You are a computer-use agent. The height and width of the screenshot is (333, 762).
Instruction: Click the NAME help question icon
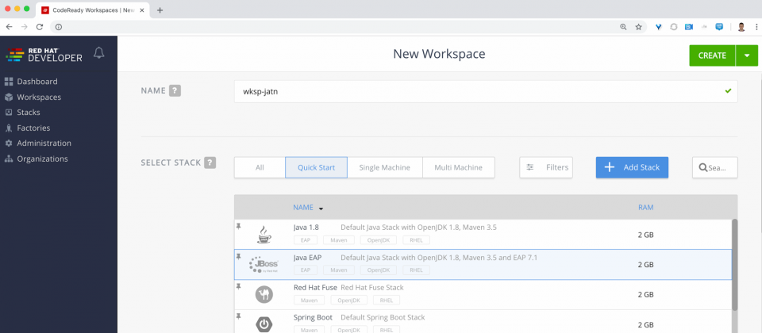(x=175, y=90)
